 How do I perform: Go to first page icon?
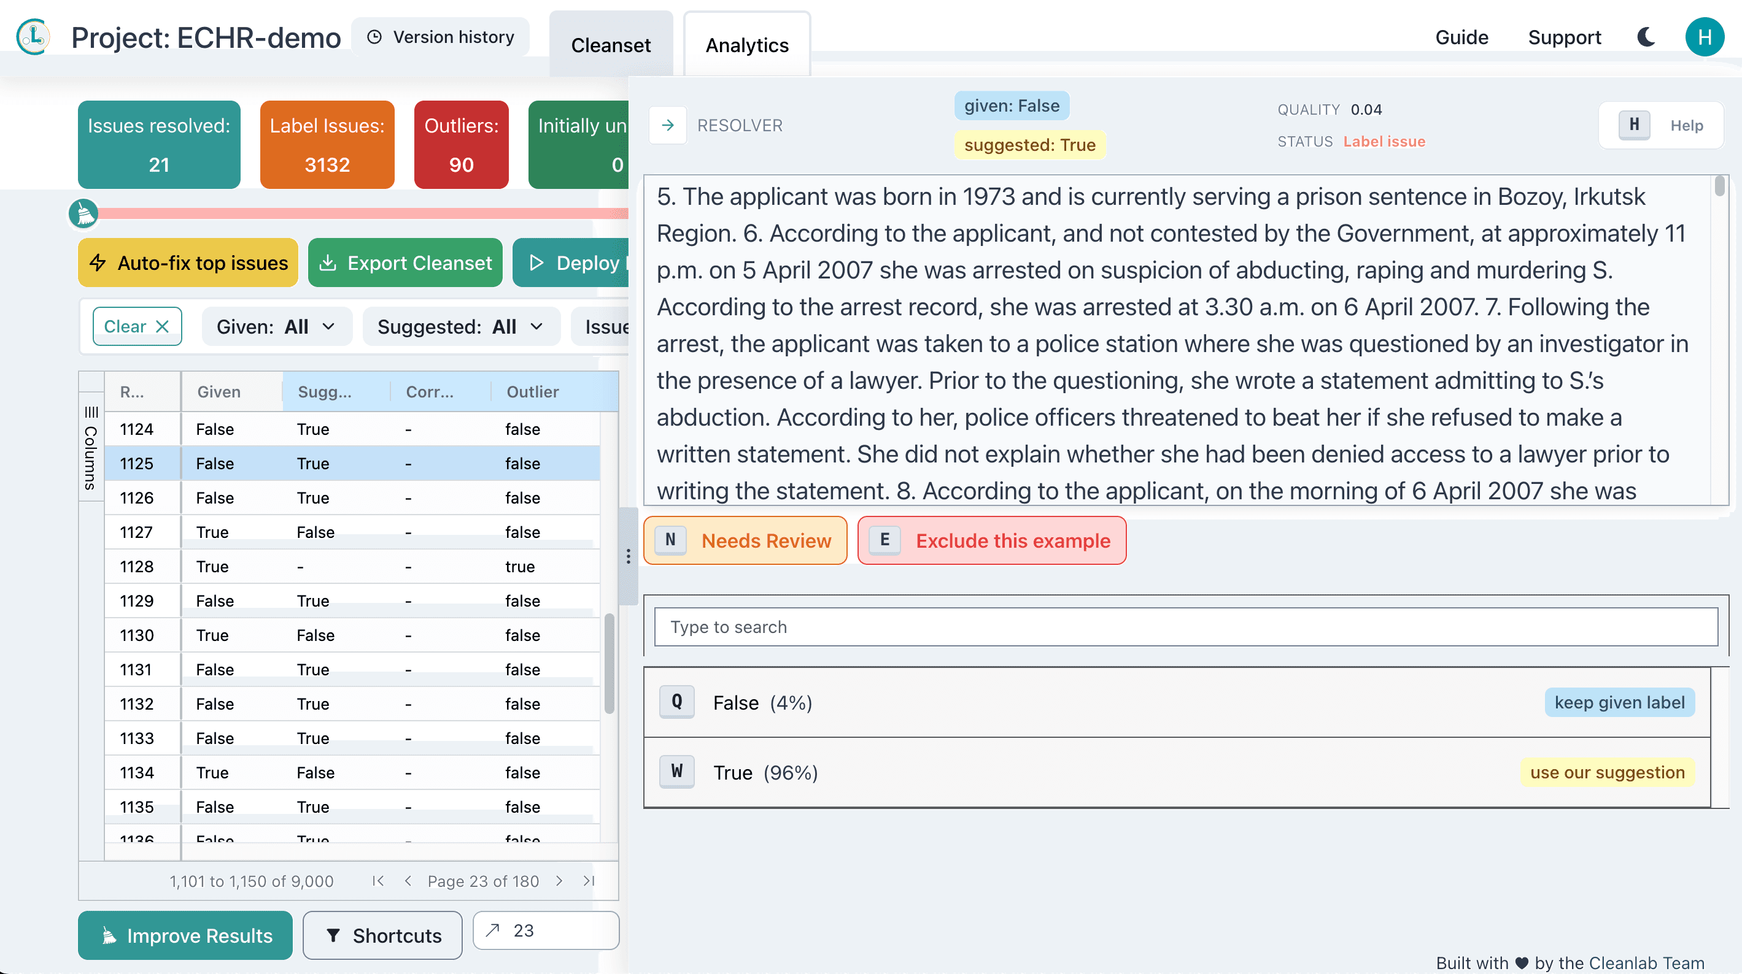378,881
